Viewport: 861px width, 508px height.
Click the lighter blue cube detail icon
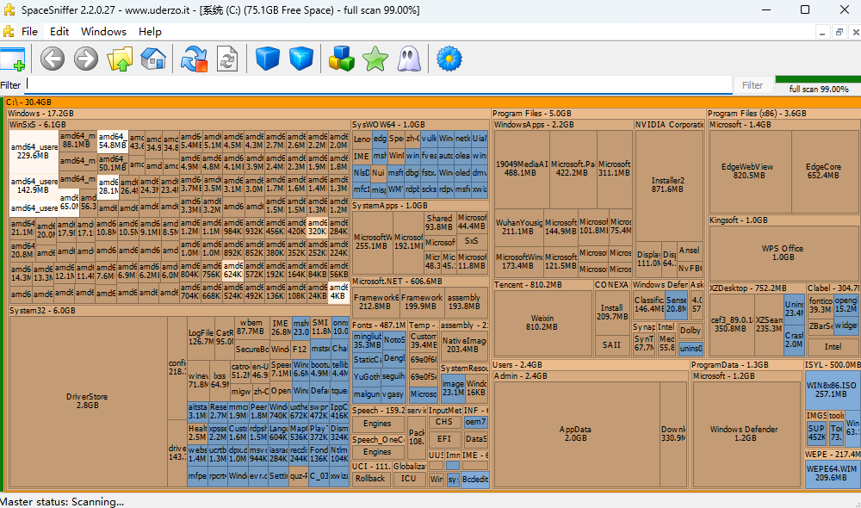300,59
